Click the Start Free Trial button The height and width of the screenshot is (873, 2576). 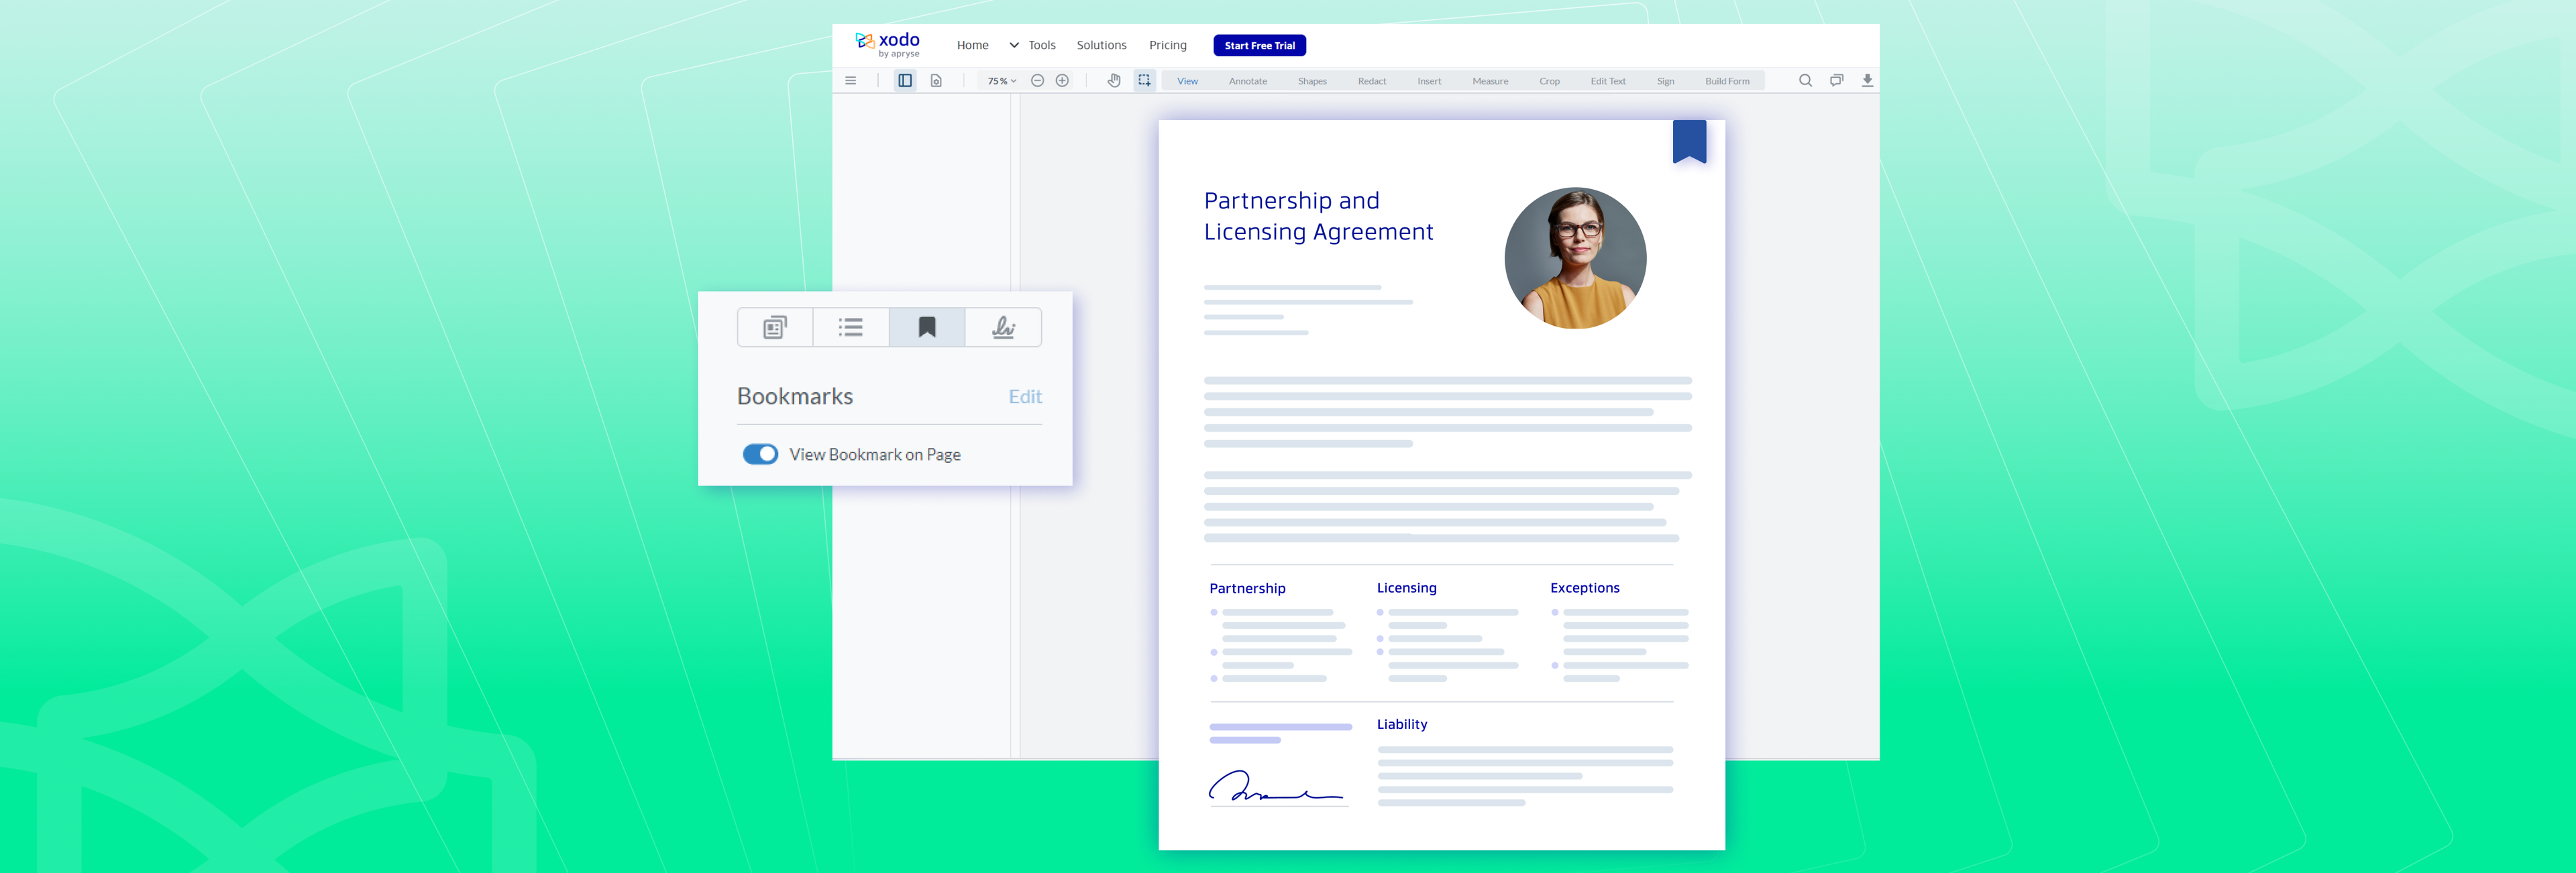pyautogui.click(x=1259, y=45)
